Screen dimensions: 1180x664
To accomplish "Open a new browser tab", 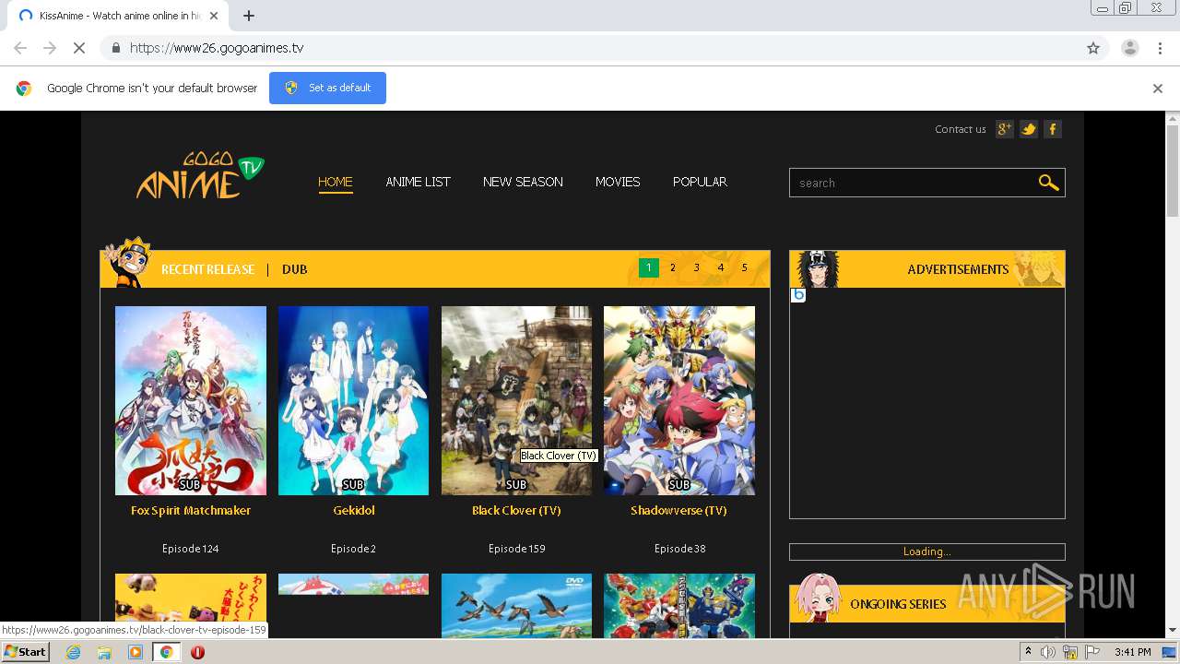I will click(x=249, y=16).
